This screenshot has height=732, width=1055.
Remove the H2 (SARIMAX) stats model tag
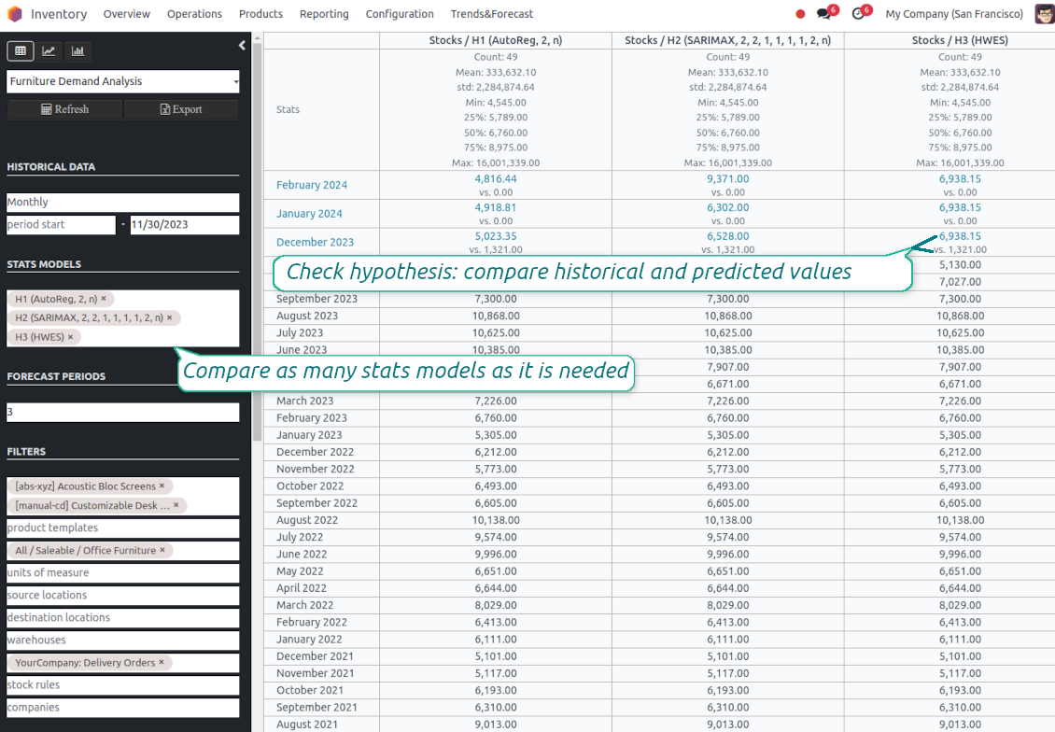170,317
